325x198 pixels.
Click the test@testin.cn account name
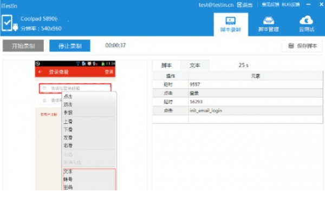[x=216, y=5]
